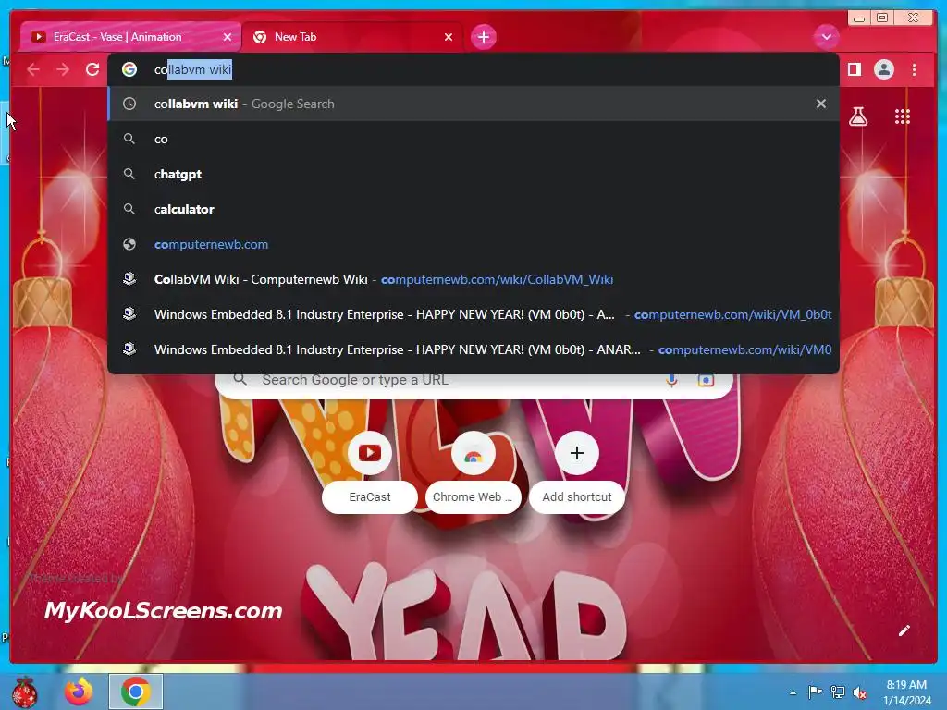Open Chrome's three-dot menu
Viewport: 947px width, 710px height.
point(914,69)
